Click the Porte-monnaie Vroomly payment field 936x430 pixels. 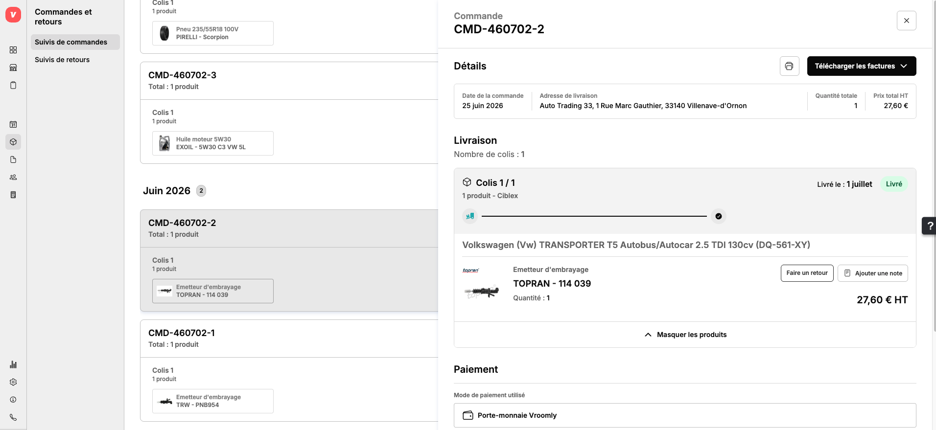[685, 415]
